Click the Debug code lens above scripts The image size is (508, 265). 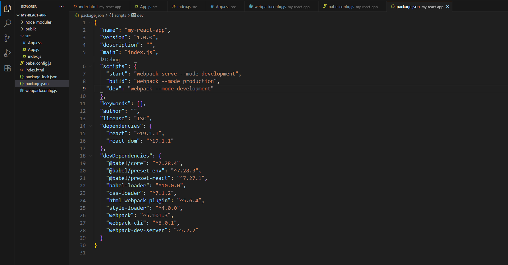pyautogui.click(x=111, y=59)
